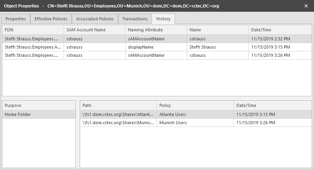Switch to the Transactions tab
Viewport: 314px width, 170px height.
135,19
